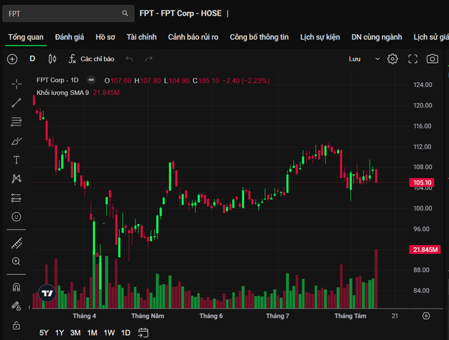Screen dimensions: 449x340
Task: Click the Lưu save button
Action: click(355, 59)
